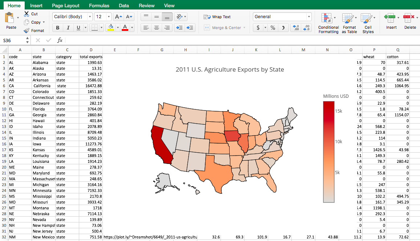This screenshot has width=420, height=241.
Task: Open the insert function fx button
Action: (x=60, y=40)
